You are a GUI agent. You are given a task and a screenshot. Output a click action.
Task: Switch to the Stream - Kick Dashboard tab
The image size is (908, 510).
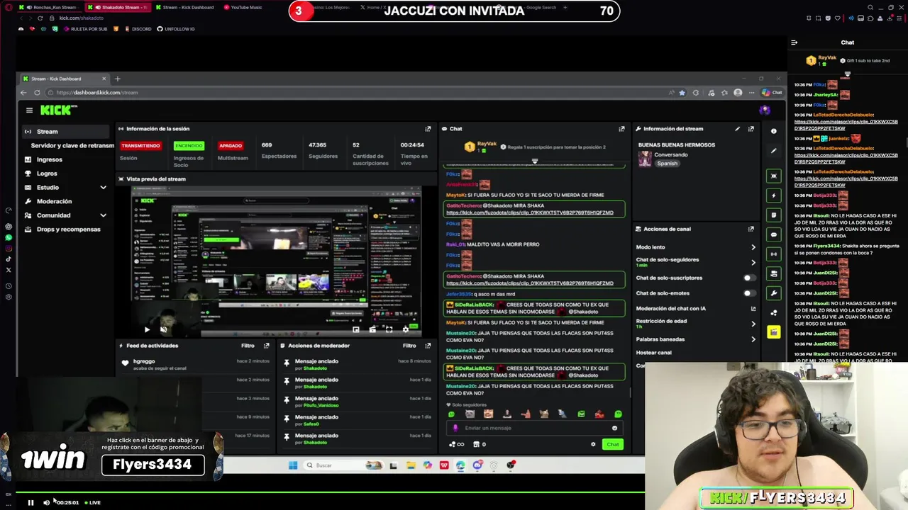point(184,7)
